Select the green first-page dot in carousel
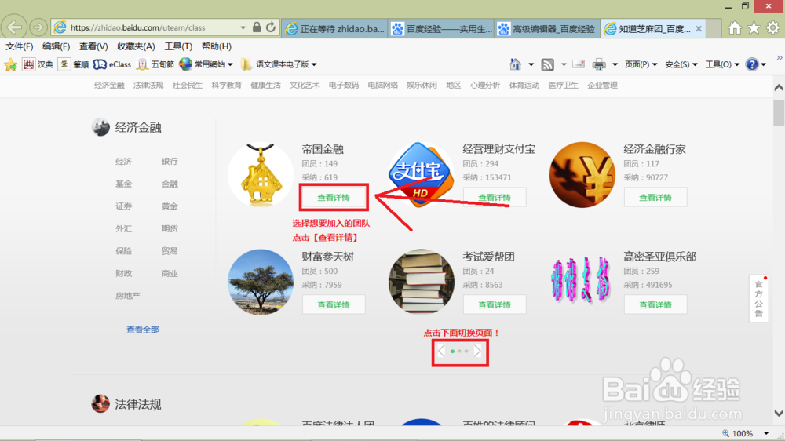The image size is (785, 441). pos(453,352)
